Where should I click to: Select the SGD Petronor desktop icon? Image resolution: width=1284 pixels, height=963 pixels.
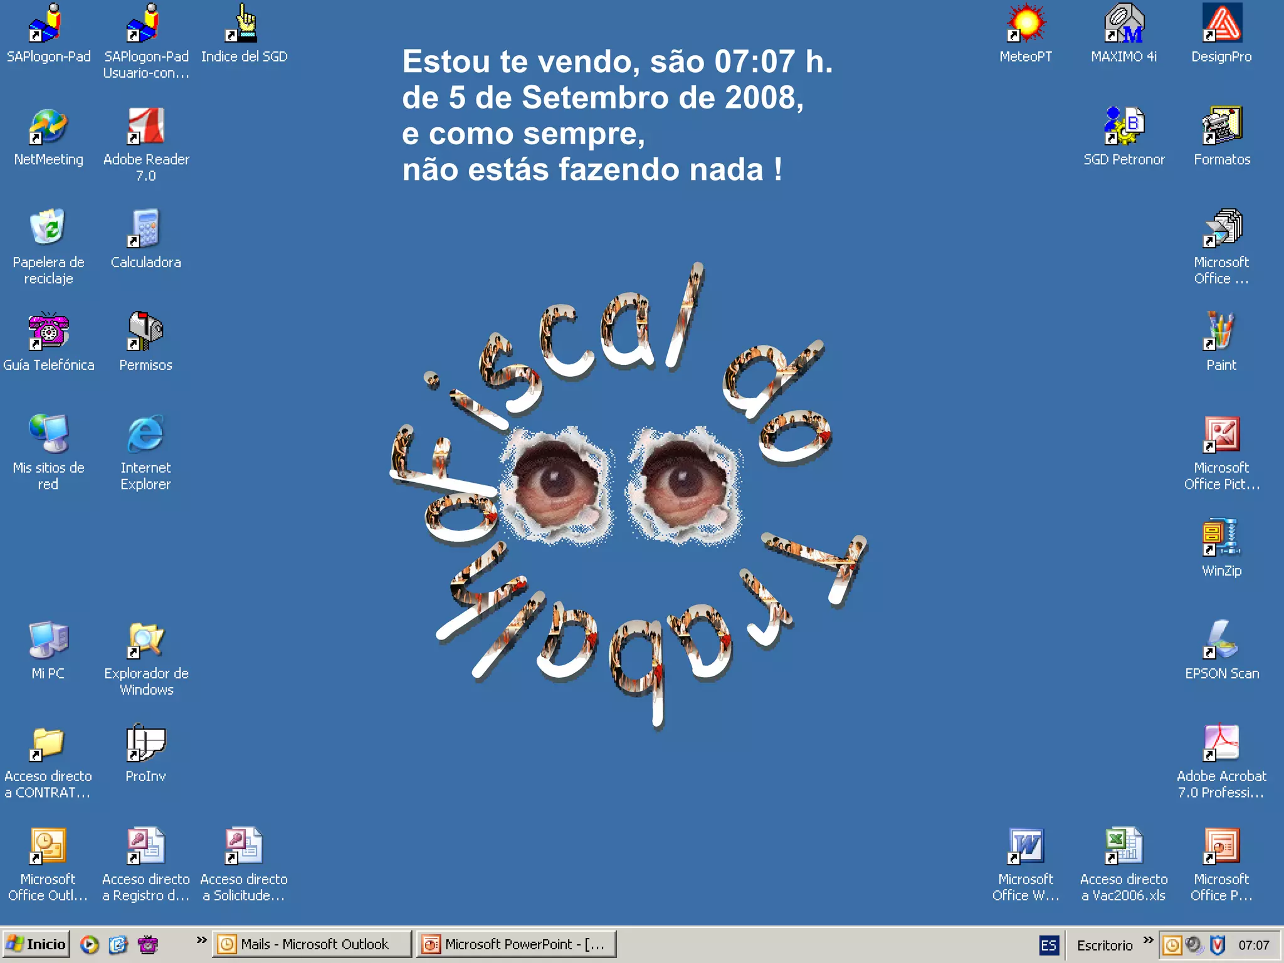click(x=1123, y=126)
